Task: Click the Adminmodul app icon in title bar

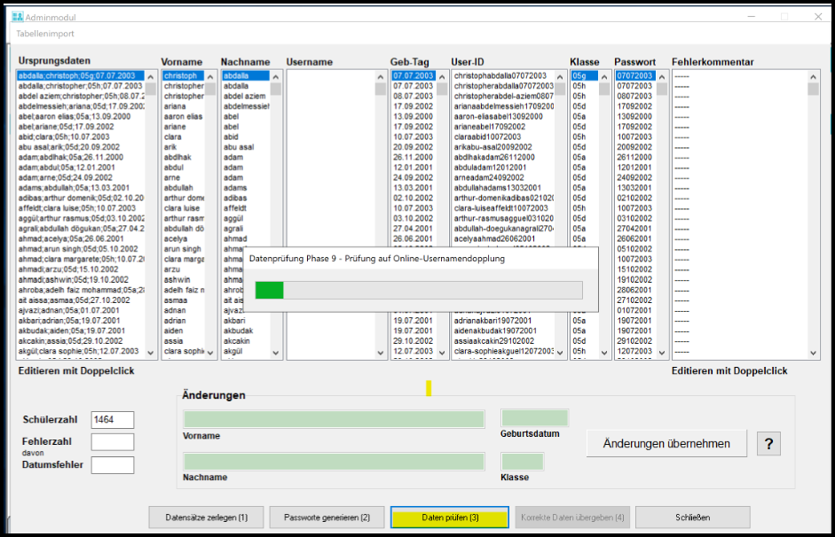Action: click(x=10, y=16)
